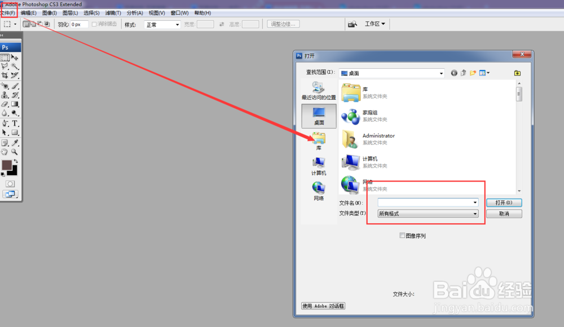
Task: Select the Eyedropper tool
Action: coord(15,143)
